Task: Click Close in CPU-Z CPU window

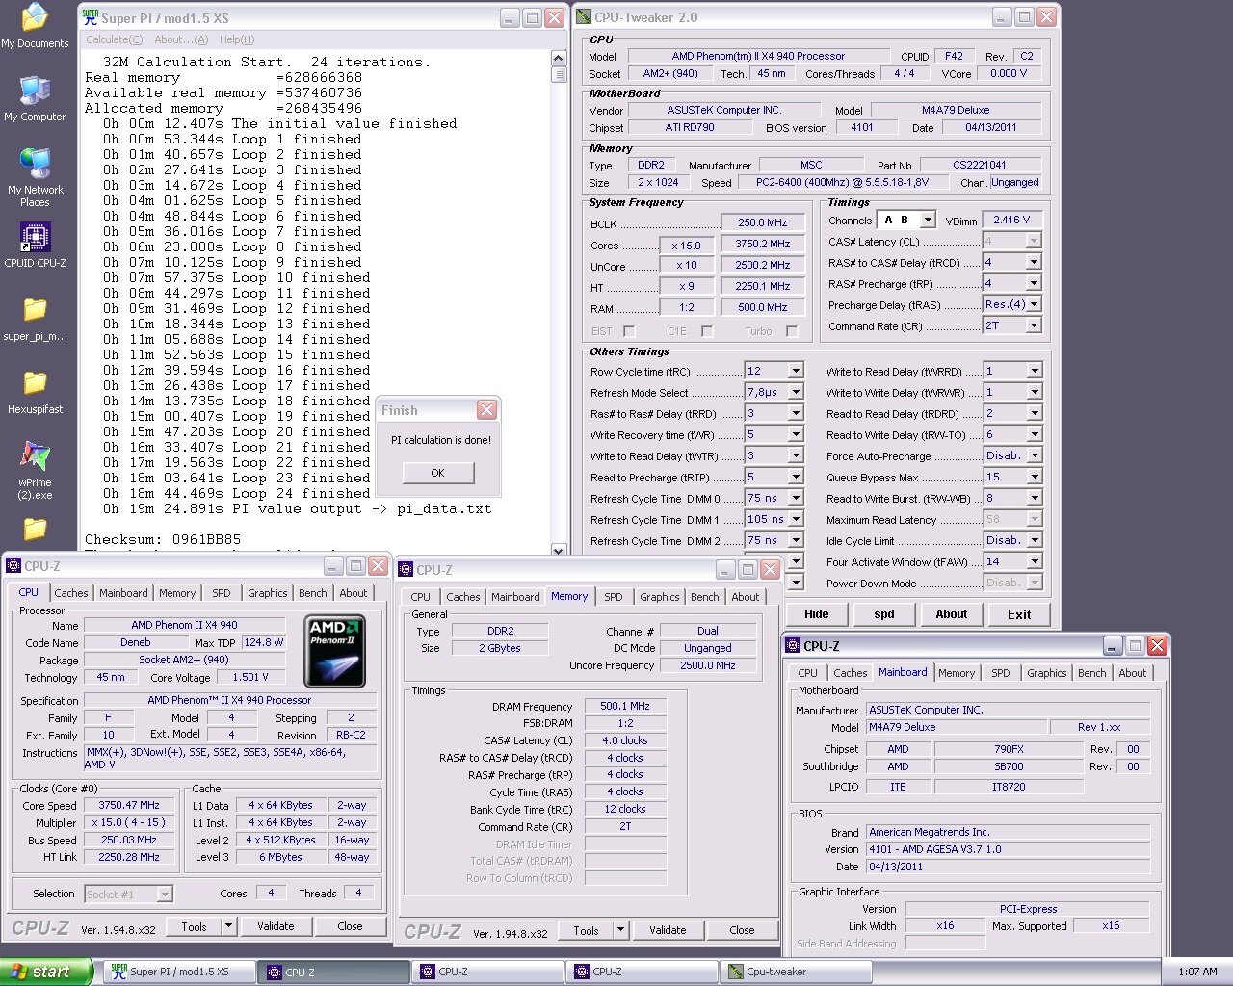Action: 350,926
